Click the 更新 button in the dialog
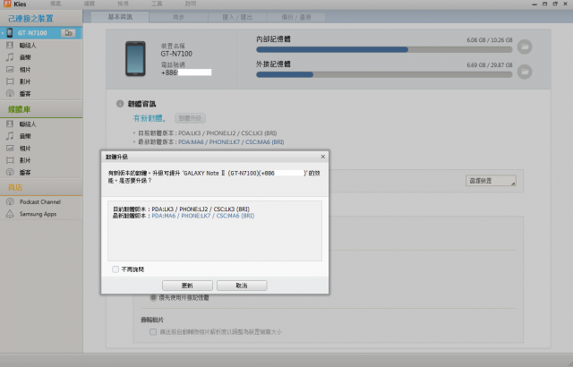 coord(187,286)
